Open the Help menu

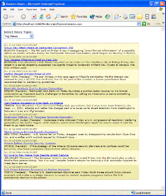point(52,9)
